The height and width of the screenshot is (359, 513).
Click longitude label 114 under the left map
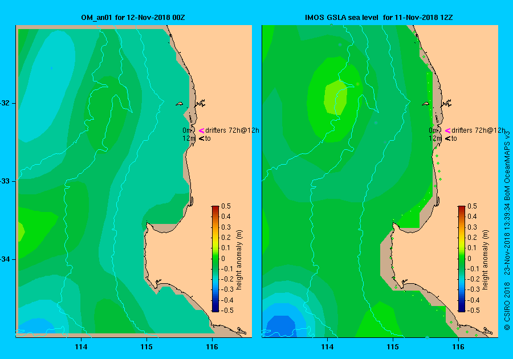pyautogui.click(x=81, y=347)
